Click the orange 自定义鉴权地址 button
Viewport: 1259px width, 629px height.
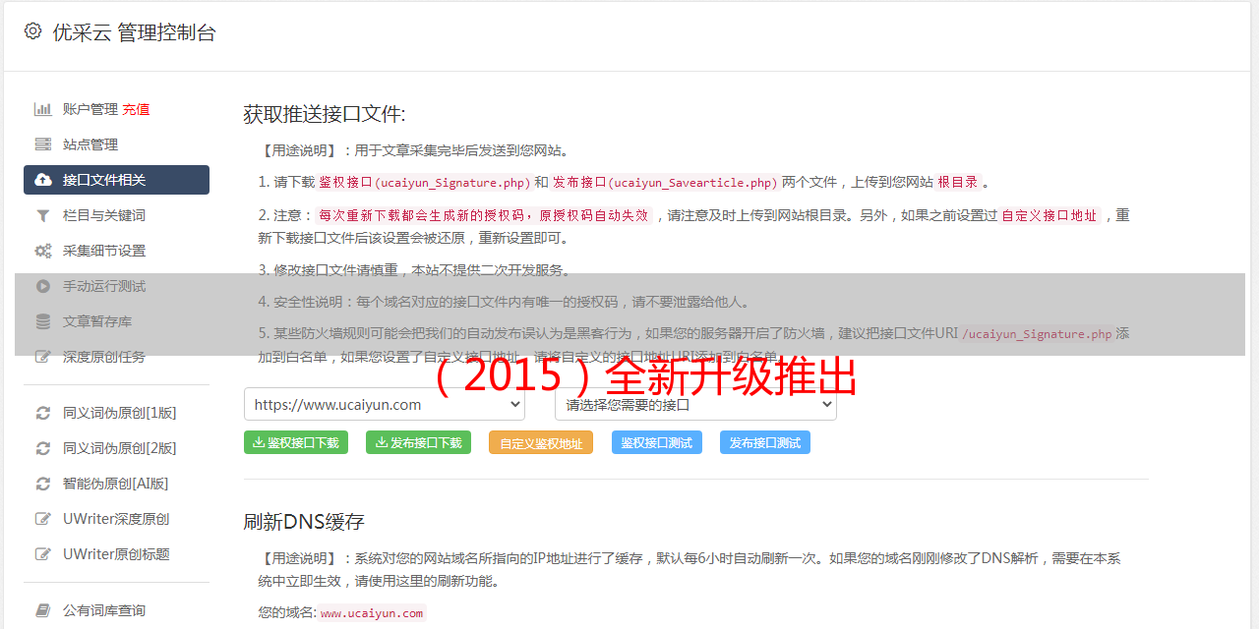point(541,442)
